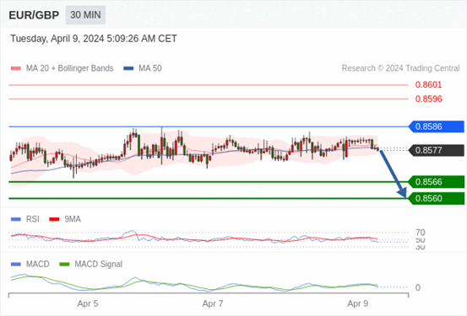Click the 30 MIN timeframe badge

click(x=85, y=15)
